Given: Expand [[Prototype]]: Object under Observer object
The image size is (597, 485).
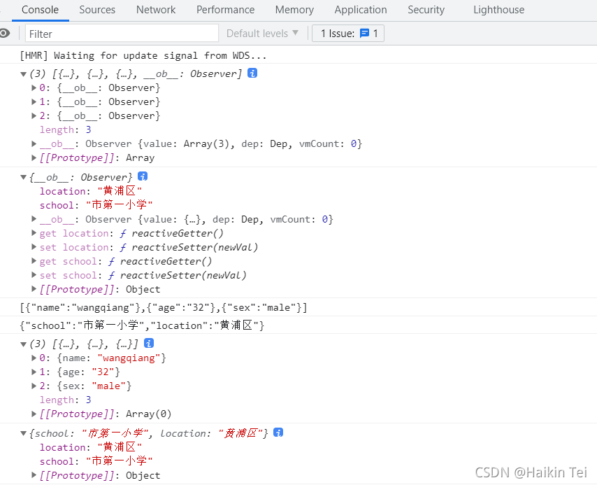Looking at the screenshot, I should [34, 289].
